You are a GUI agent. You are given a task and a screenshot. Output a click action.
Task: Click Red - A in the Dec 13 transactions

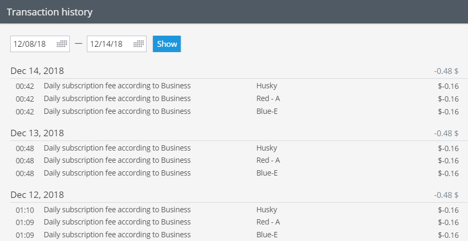tap(268, 160)
